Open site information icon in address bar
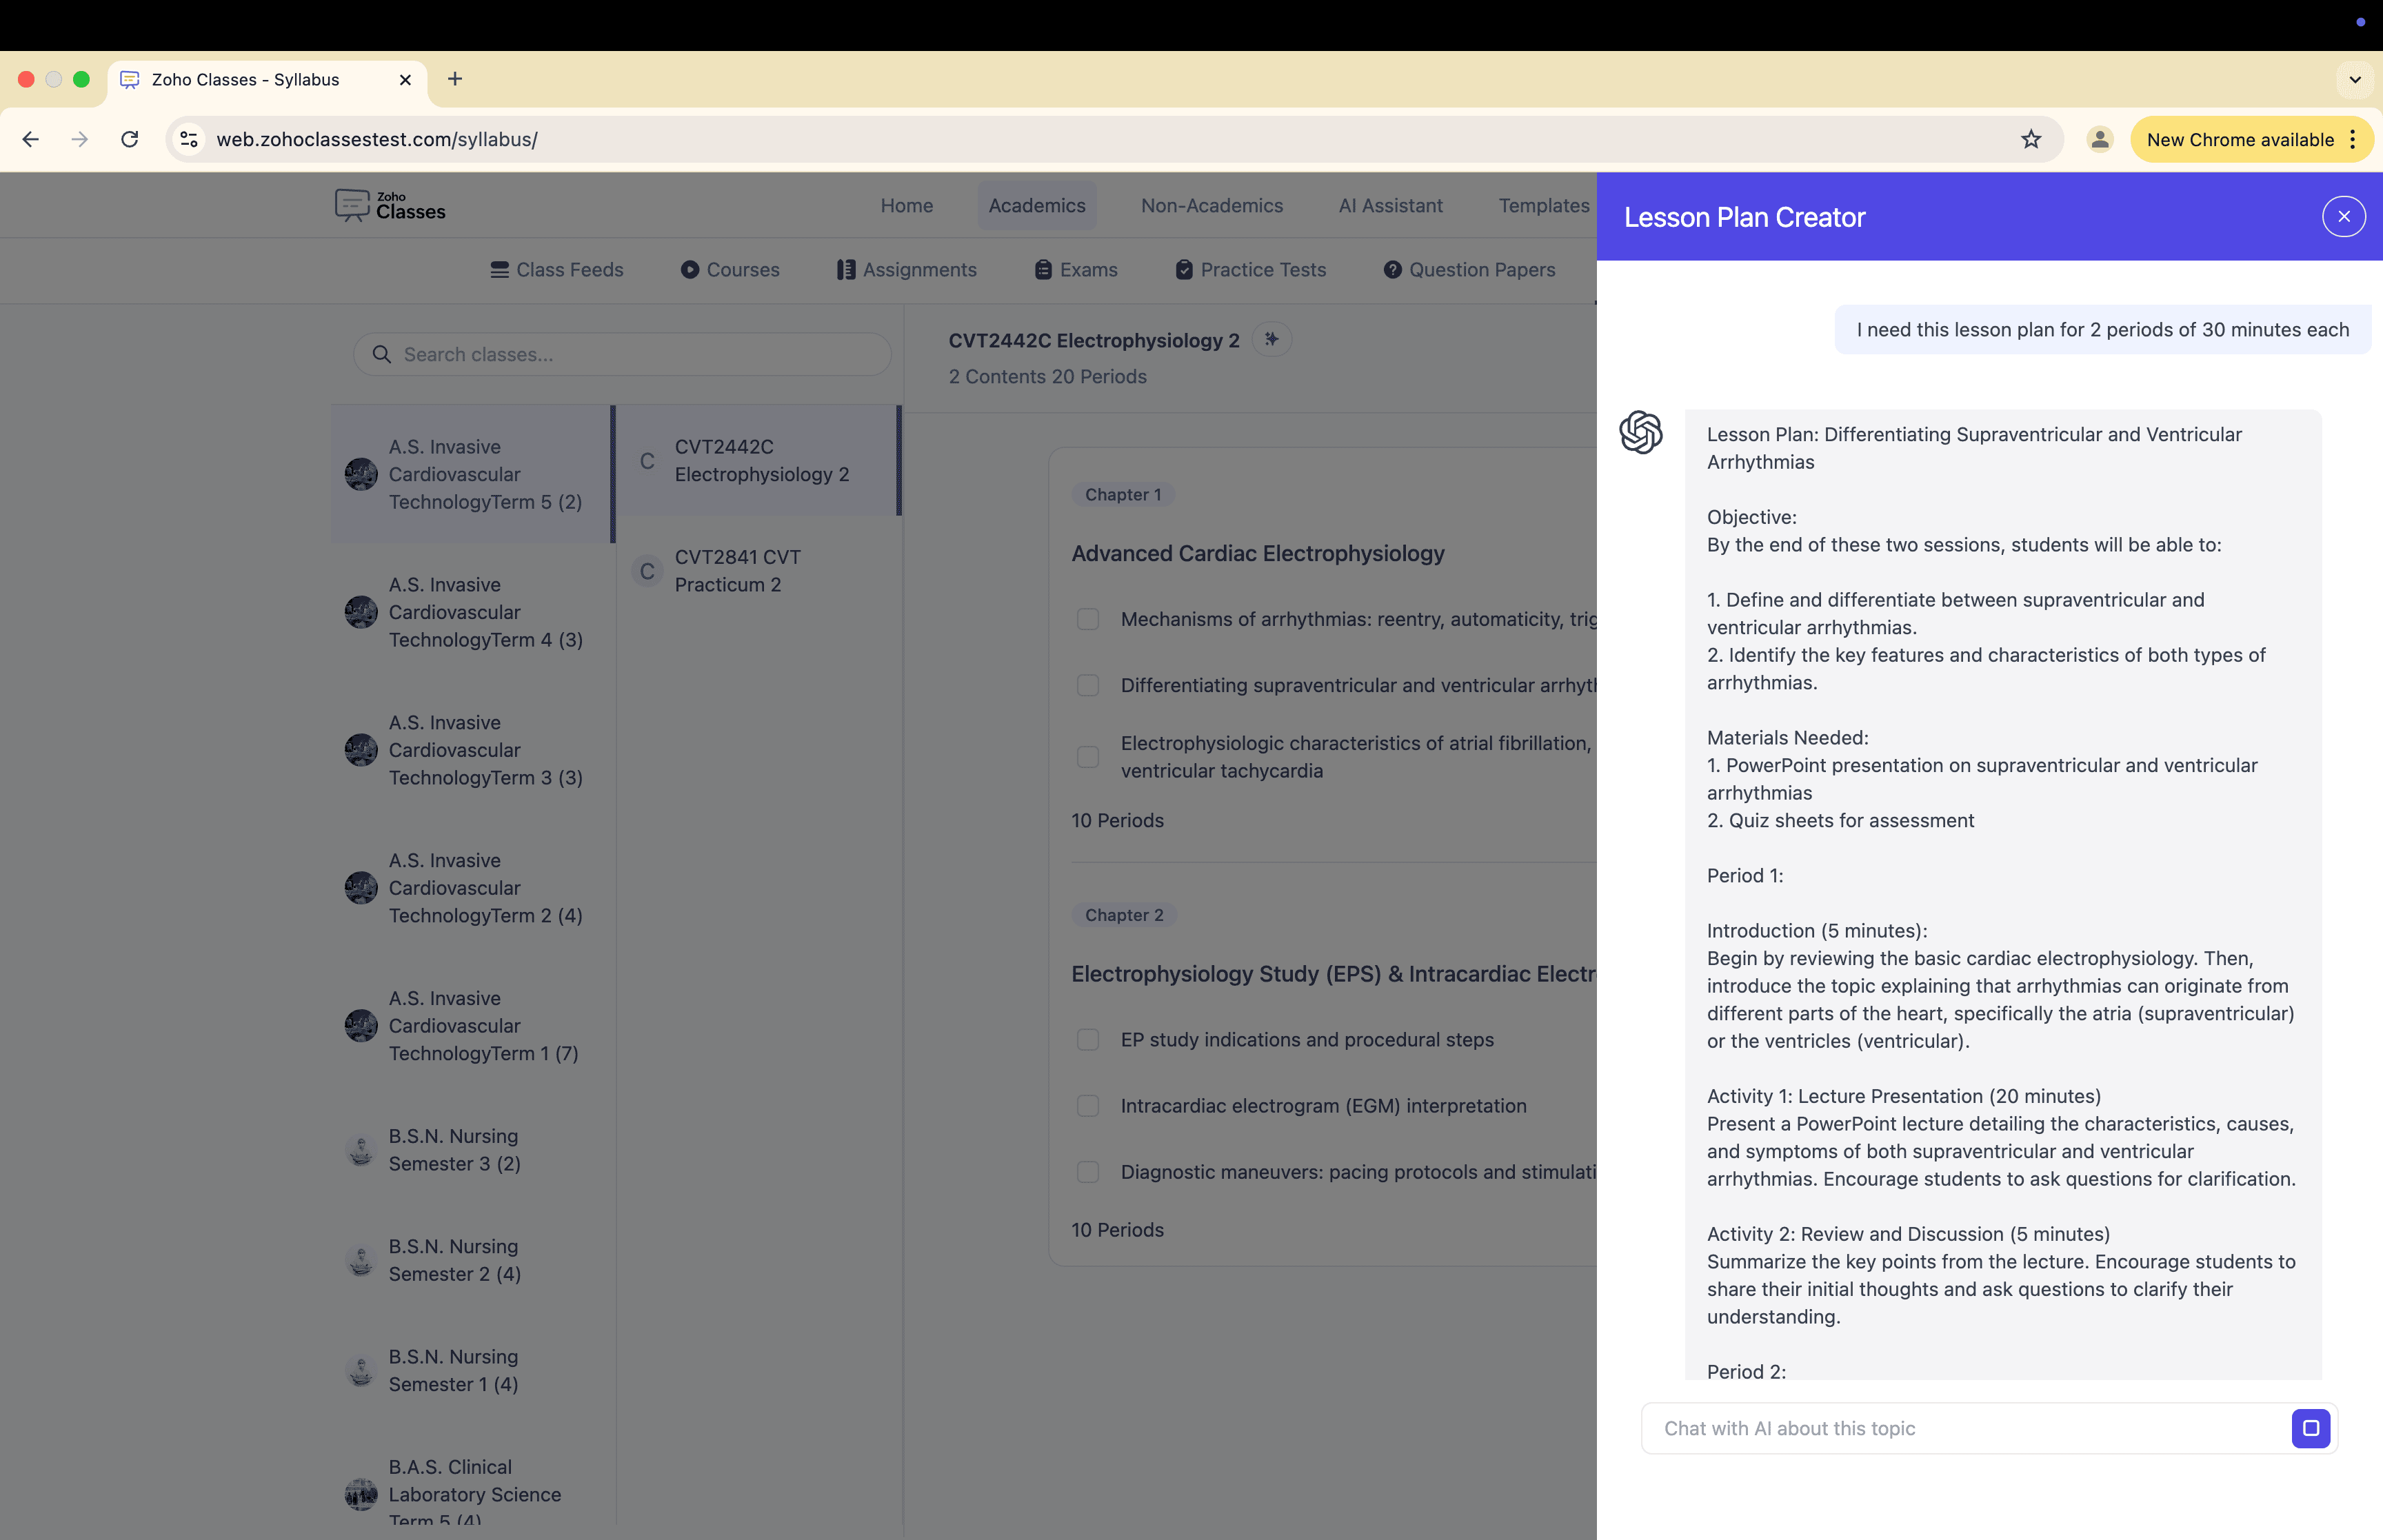2383x1540 pixels. coord(189,139)
